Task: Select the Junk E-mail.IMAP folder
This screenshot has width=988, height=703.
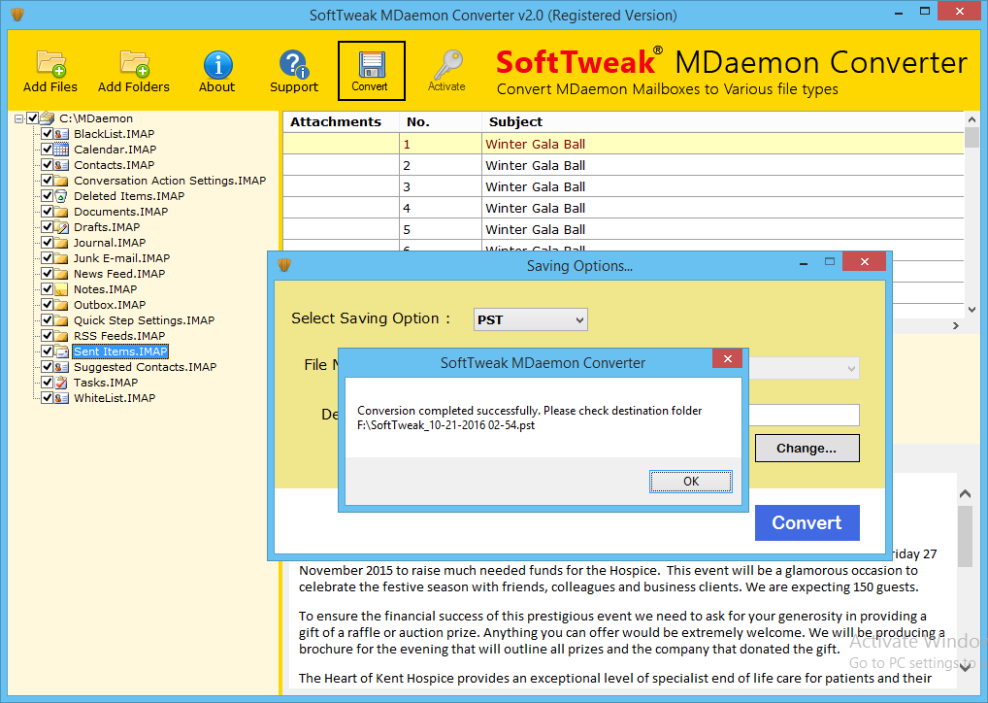Action: 121,258
